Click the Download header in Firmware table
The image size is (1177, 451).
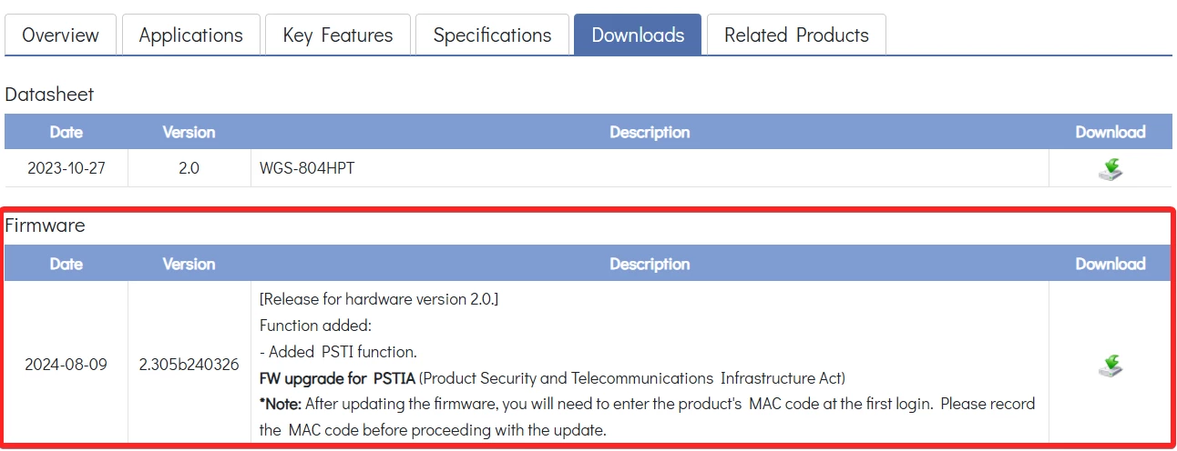click(1110, 264)
